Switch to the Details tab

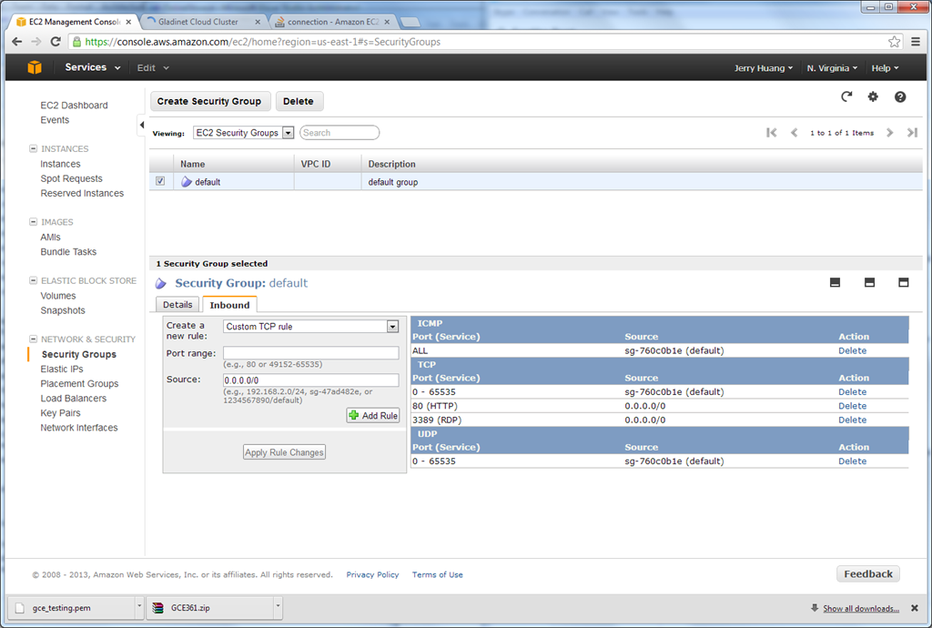(177, 304)
